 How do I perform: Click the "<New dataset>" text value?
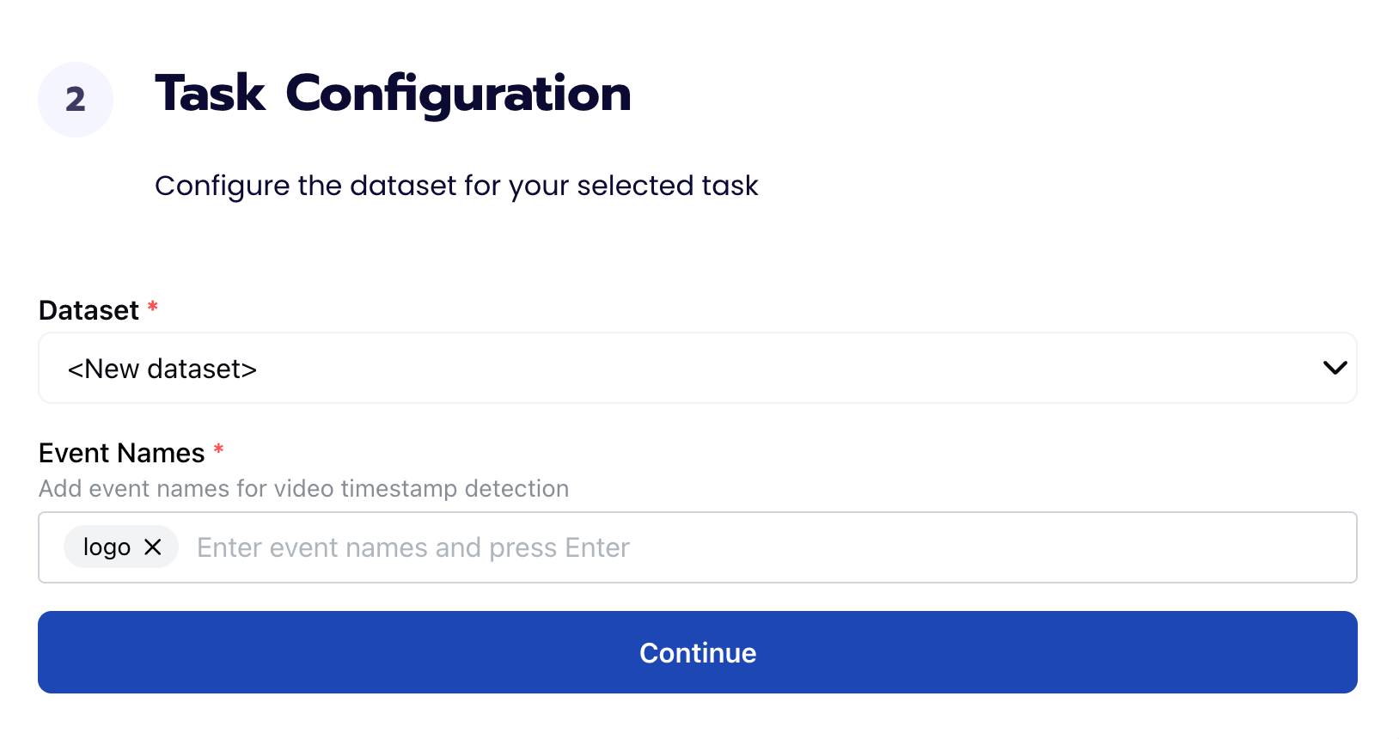[x=162, y=369]
